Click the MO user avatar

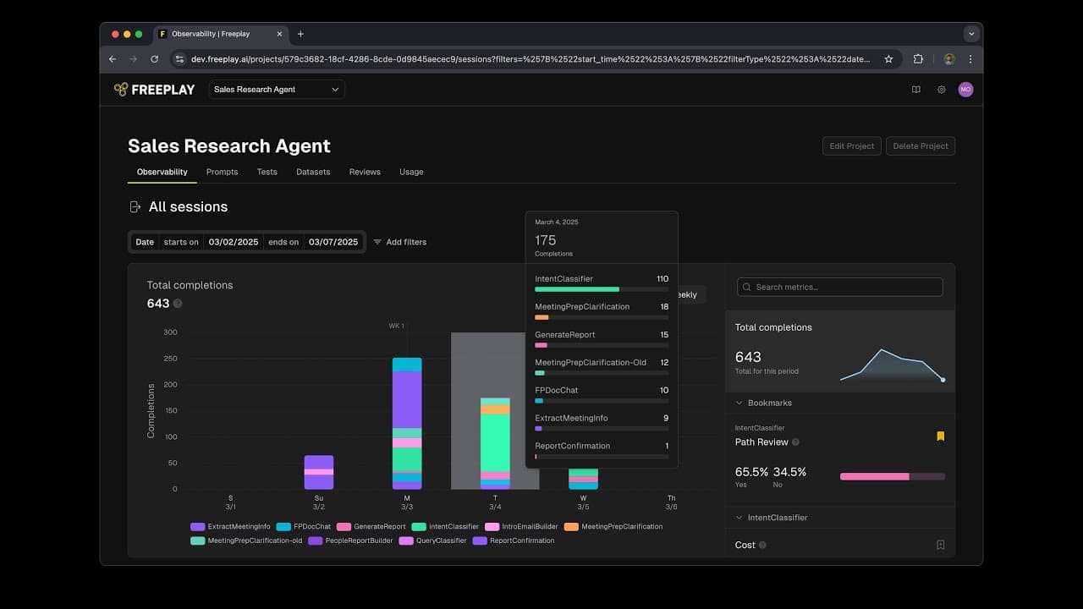(965, 90)
